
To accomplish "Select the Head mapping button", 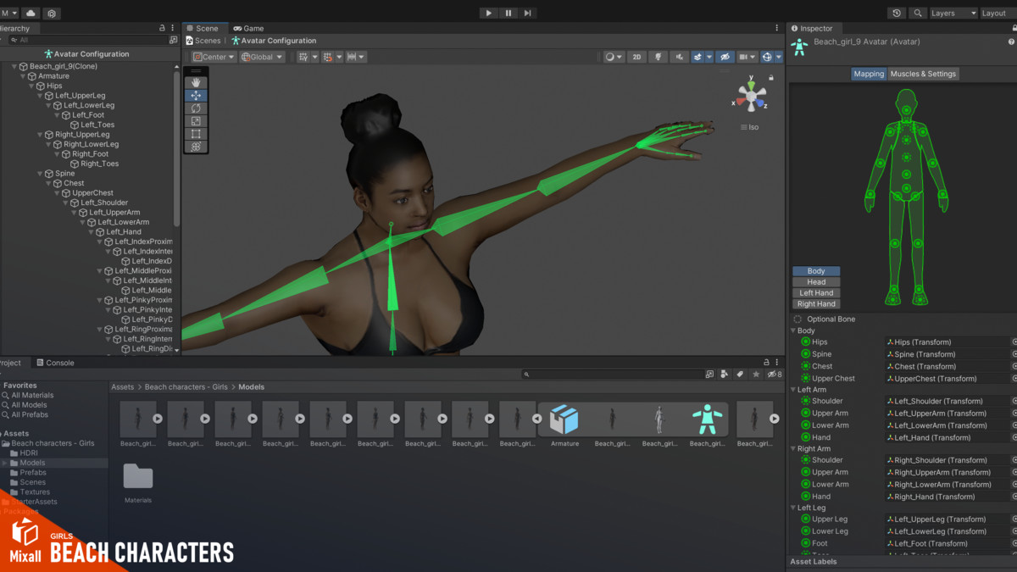I will [x=816, y=282].
